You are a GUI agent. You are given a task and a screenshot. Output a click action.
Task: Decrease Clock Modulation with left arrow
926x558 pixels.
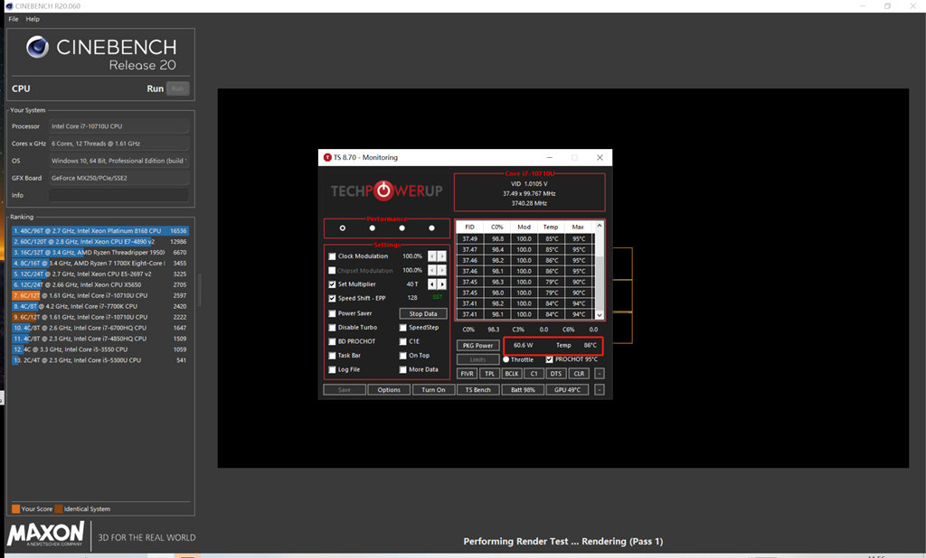[431, 256]
